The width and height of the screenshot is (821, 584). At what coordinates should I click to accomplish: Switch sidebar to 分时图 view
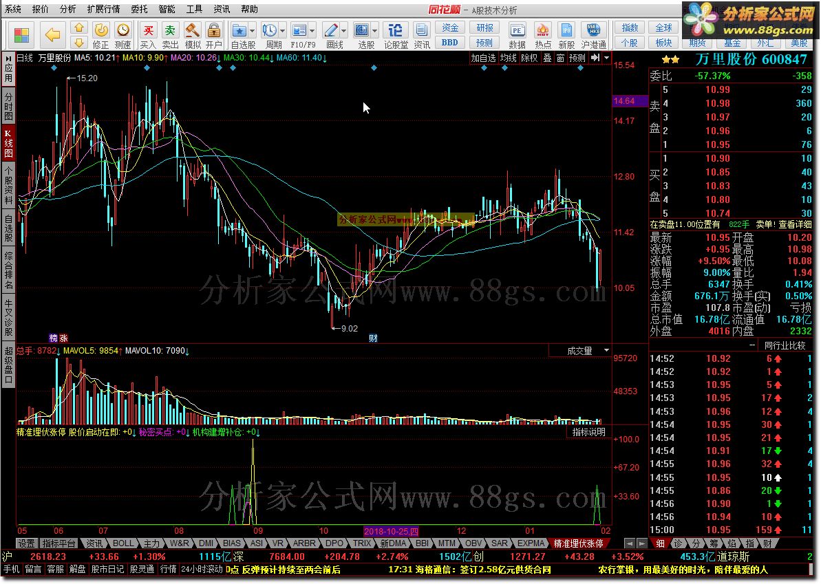[x=8, y=106]
